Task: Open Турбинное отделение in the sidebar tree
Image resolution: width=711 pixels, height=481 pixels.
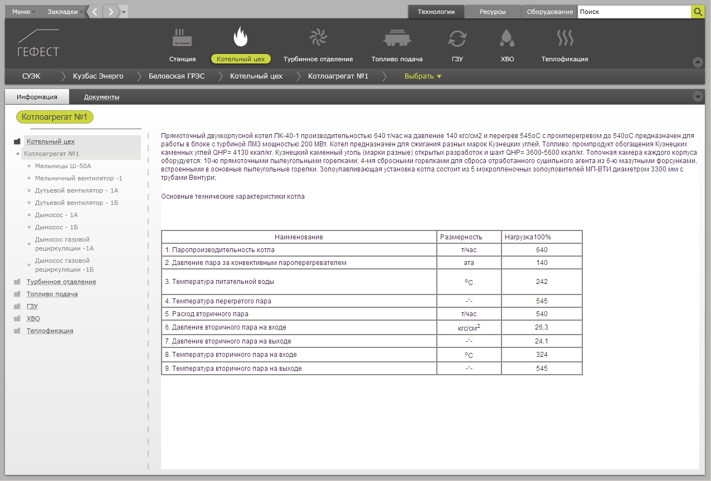Action: tap(61, 282)
